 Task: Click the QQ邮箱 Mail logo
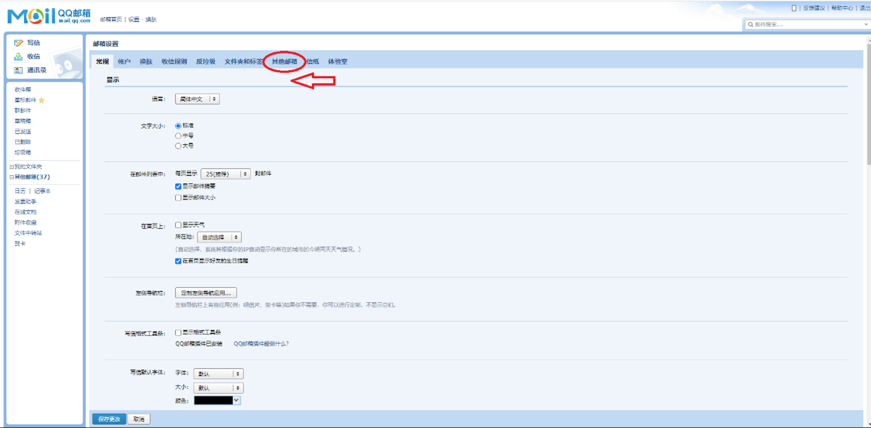(x=48, y=16)
